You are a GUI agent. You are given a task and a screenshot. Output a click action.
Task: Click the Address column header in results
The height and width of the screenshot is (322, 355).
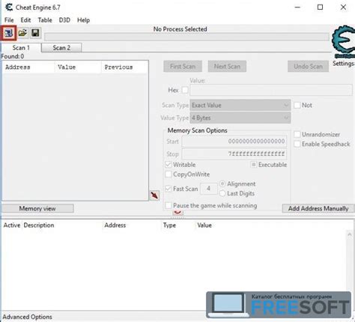pyautogui.click(x=28, y=67)
